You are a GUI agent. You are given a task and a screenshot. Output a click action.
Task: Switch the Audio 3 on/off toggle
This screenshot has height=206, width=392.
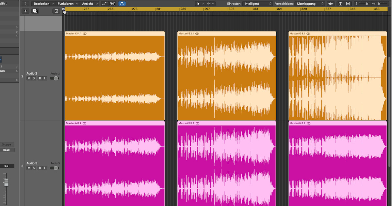pyautogui.click(x=54, y=168)
